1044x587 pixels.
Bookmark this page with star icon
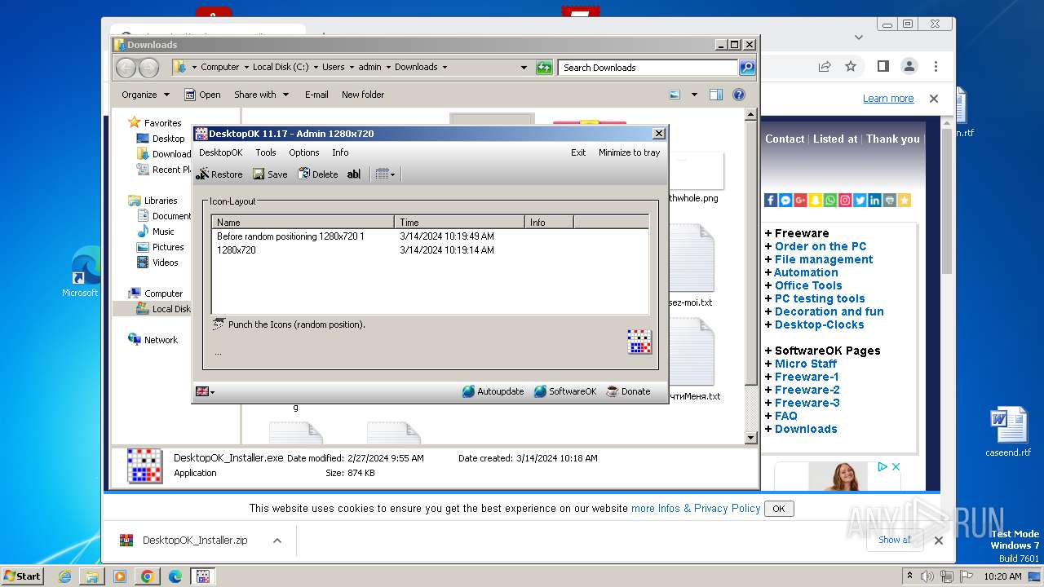click(851, 66)
